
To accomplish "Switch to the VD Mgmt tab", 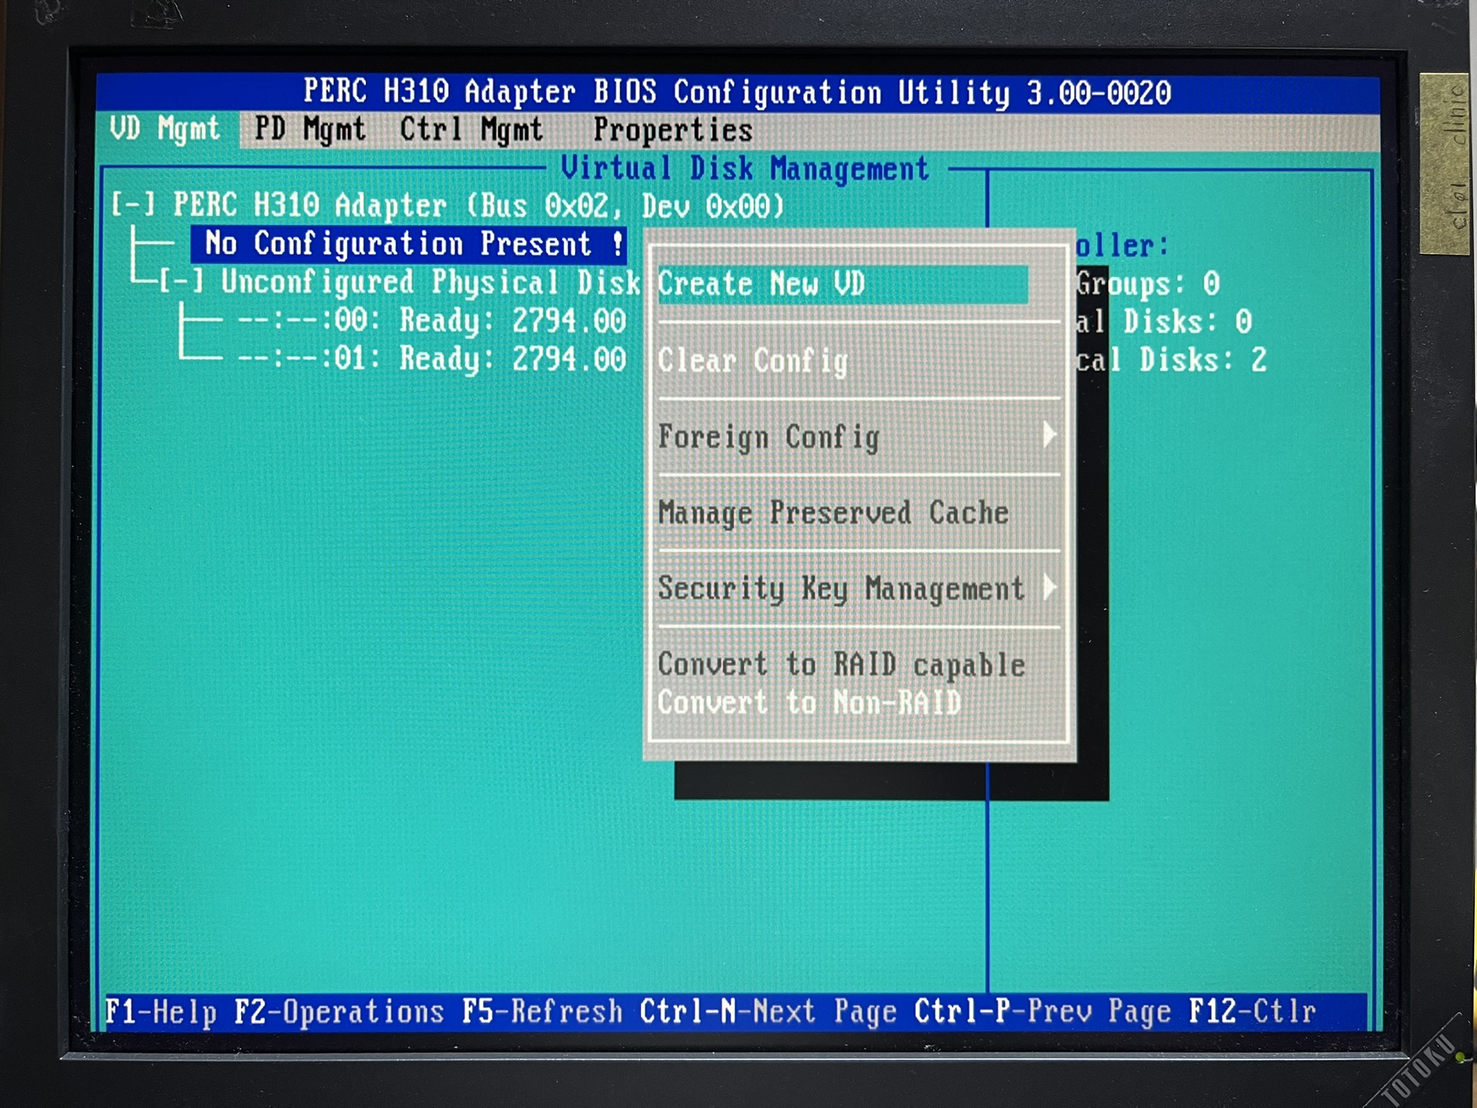I will click(x=165, y=130).
